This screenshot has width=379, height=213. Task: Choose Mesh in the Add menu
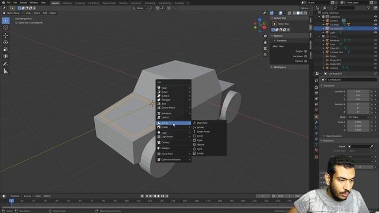[174, 88]
